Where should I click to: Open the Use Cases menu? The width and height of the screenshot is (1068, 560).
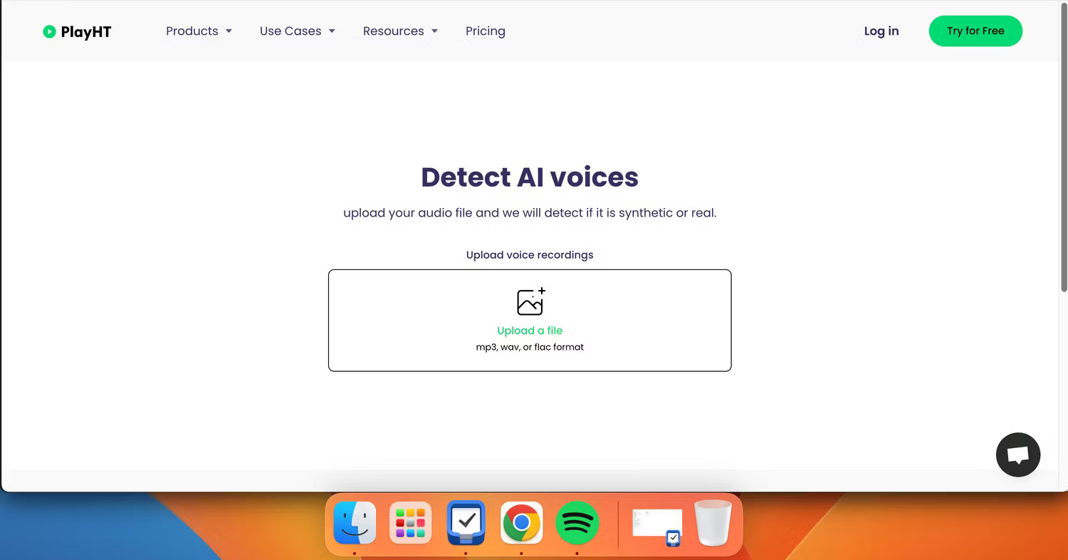tap(290, 31)
